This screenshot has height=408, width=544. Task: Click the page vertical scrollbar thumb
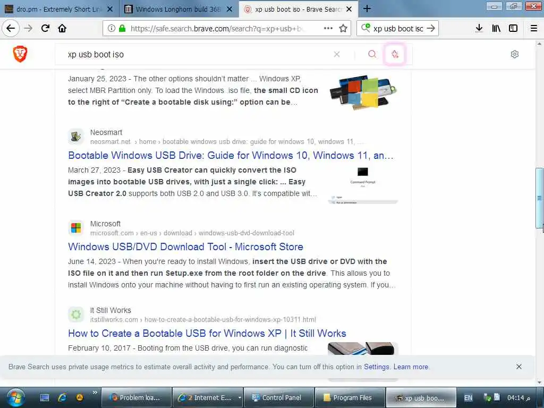coord(539,198)
